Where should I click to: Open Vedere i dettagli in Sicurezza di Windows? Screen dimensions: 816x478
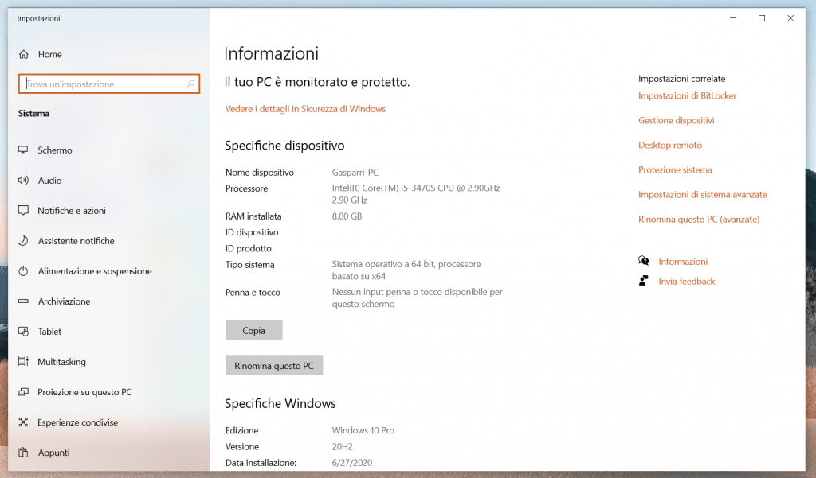[305, 109]
